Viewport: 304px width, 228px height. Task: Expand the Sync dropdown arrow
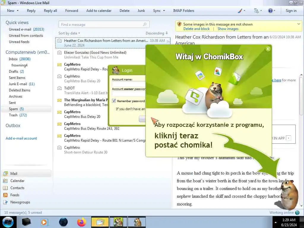click(x=164, y=11)
